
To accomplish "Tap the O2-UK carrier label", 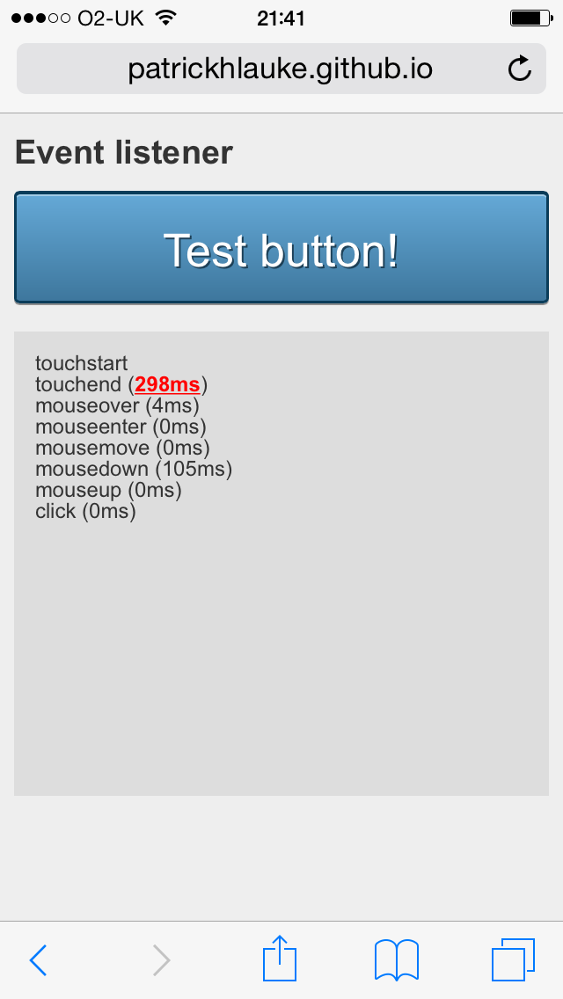I will tap(109, 18).
